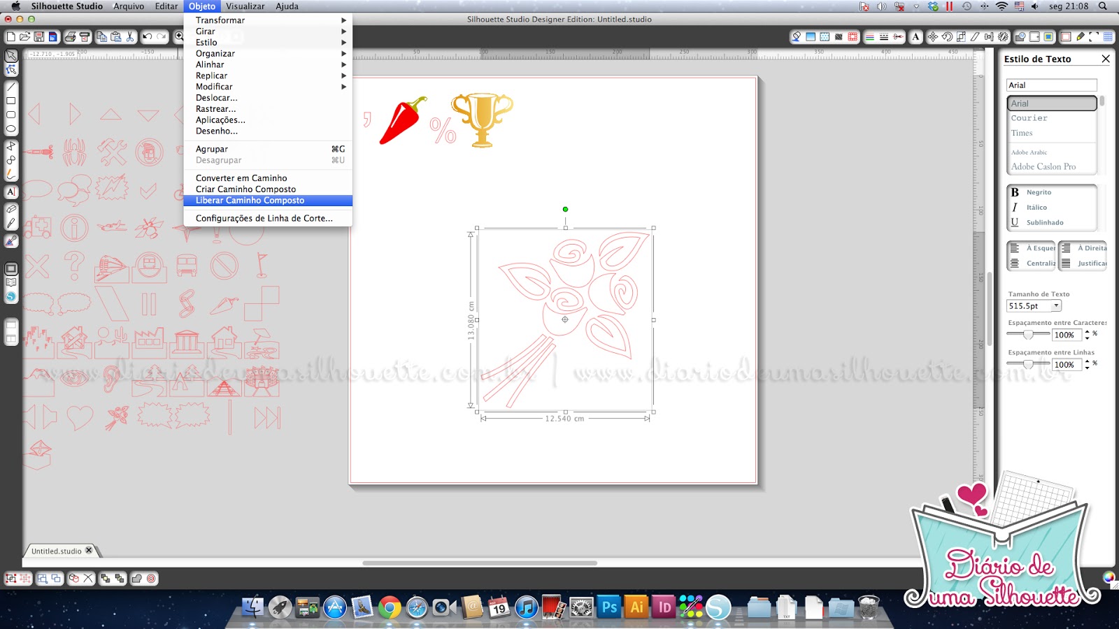Expand the Replicar submenu

[268, 76]
